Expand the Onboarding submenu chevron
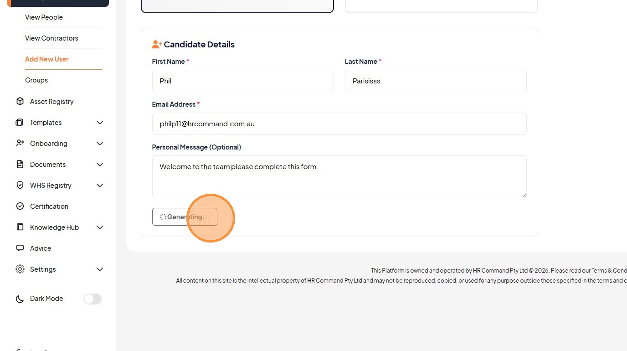This screenshot has height=351, width=627. coord(100,143)
